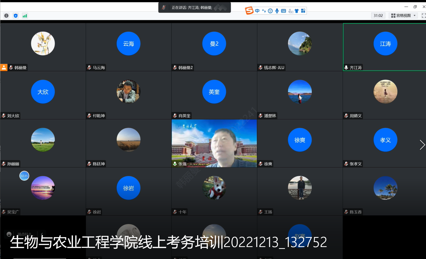Open Sogou toolbox grid icon
The width and height of the screenshot is (426, 259).
pyautogui.click(x=303, y=11)
